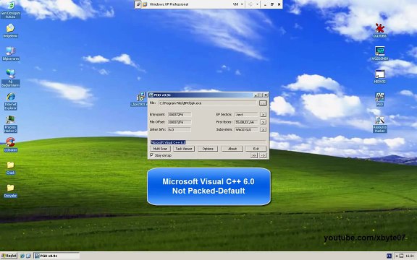
Task: Toggle the Stay on top checkbox
Action: click(x=152, y=155)
